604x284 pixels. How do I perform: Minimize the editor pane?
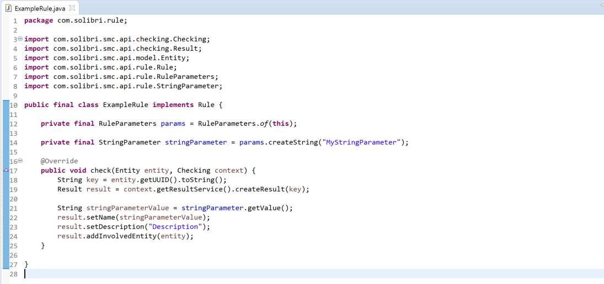click(601, 4)
